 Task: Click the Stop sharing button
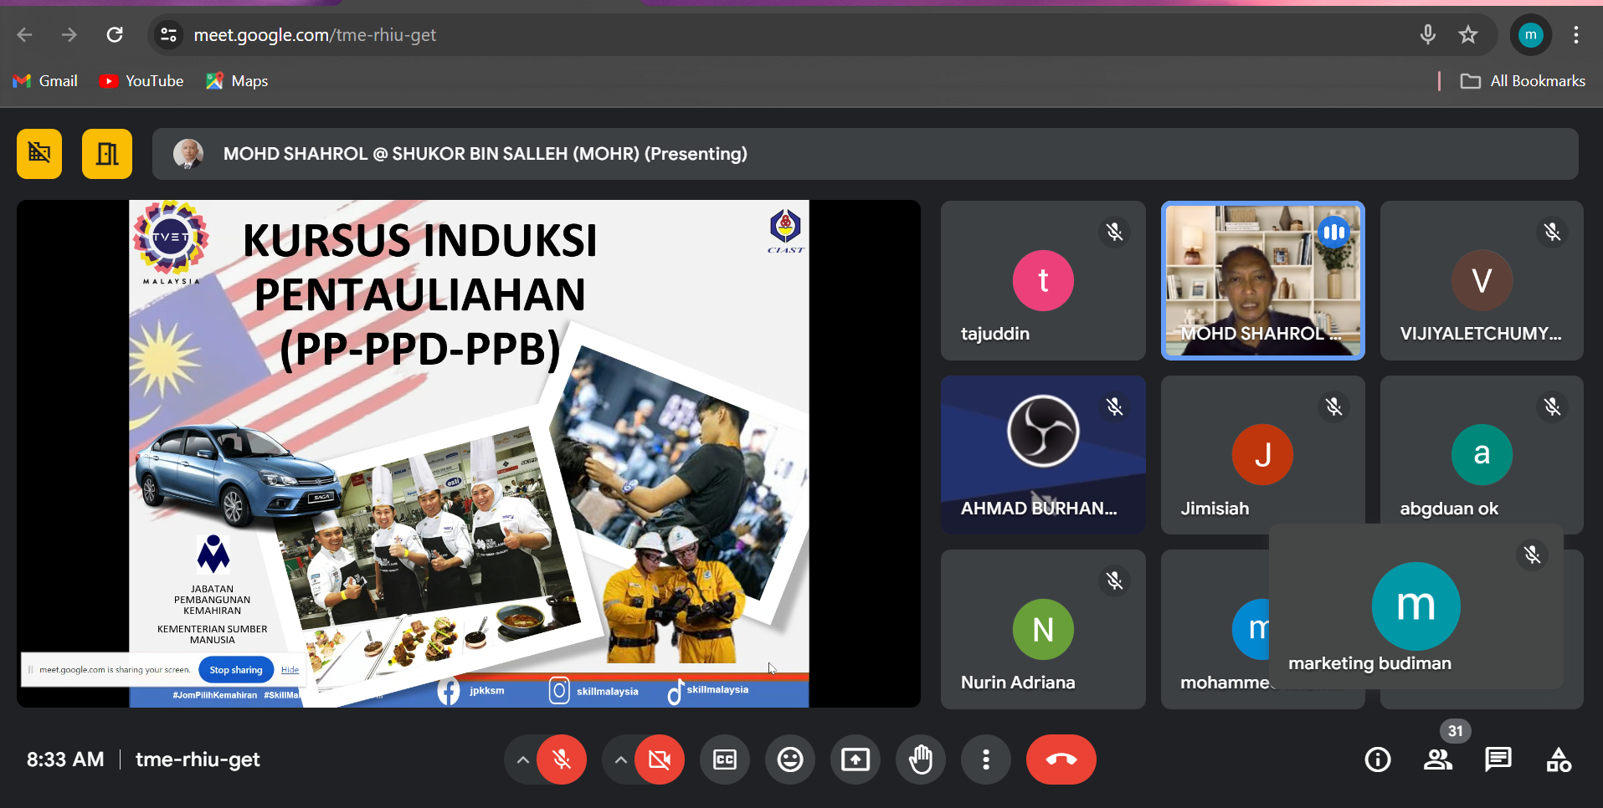tap(235, 670)
